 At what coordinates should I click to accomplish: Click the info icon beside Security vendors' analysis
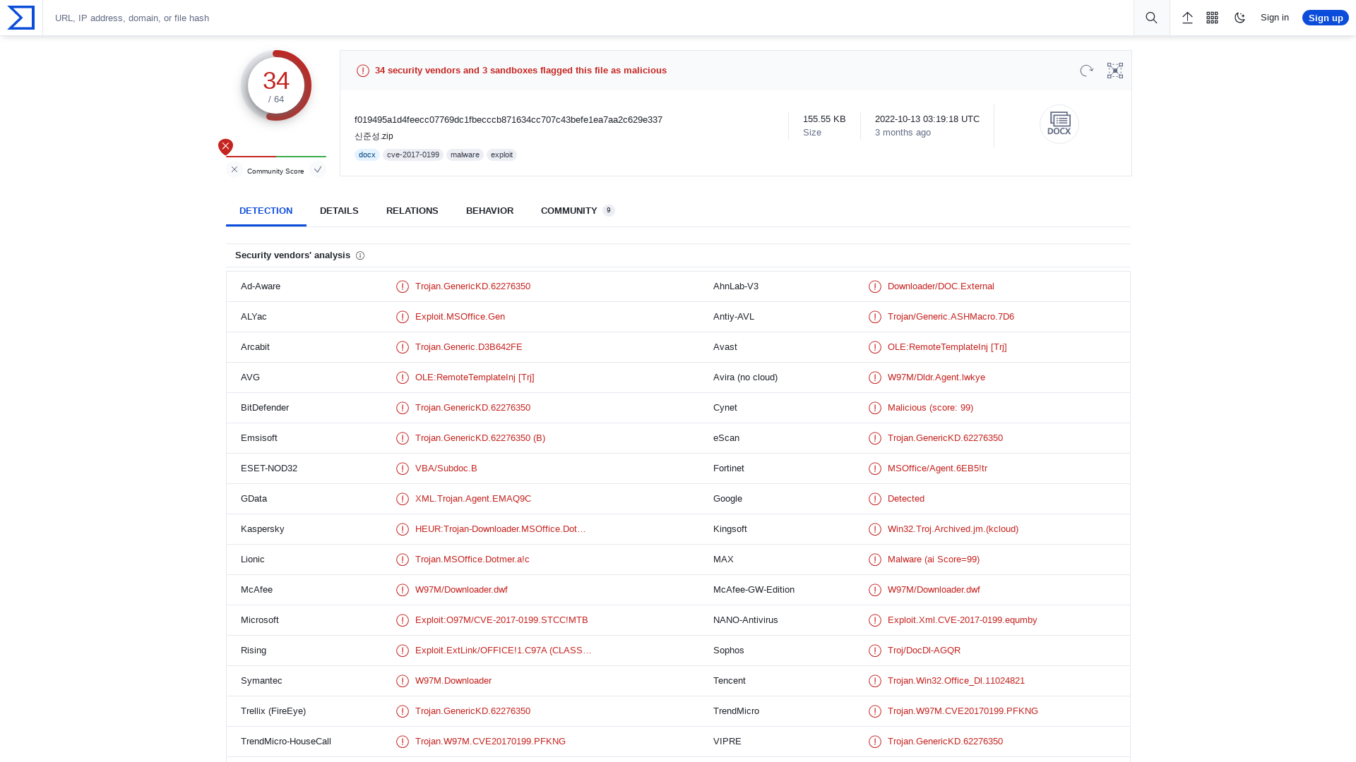(360, 255)
